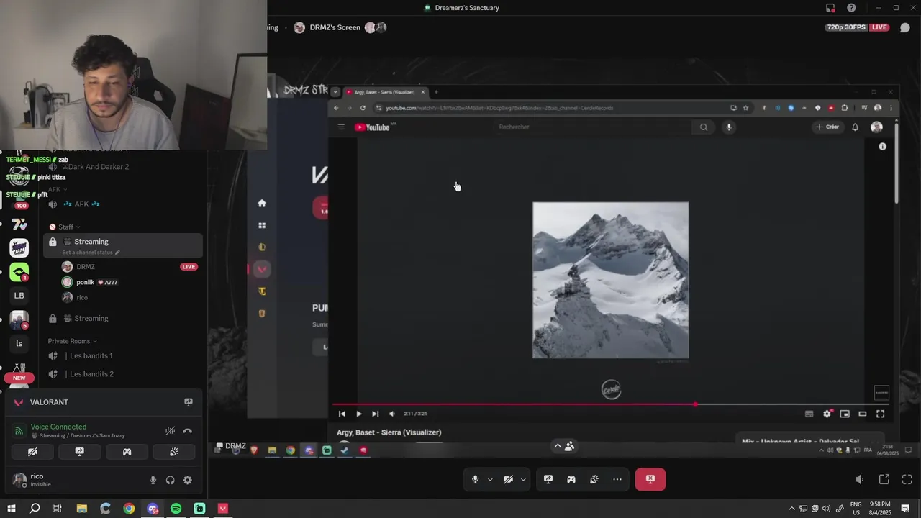Image resolution: width=921 pixels, height=518 pixels.
Task: Open Discord user settings gear
Action: 187,480
